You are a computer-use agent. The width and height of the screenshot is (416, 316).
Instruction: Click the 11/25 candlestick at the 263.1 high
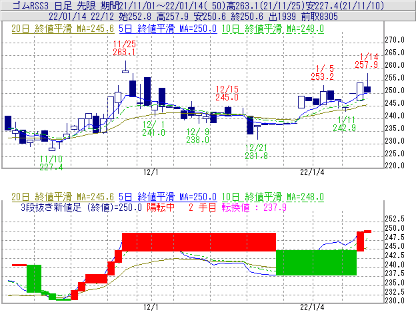point(125,67)
